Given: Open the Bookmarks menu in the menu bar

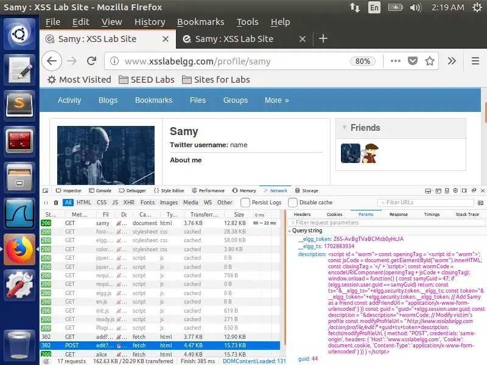Looking at the screenshot, I should point(201,22).
